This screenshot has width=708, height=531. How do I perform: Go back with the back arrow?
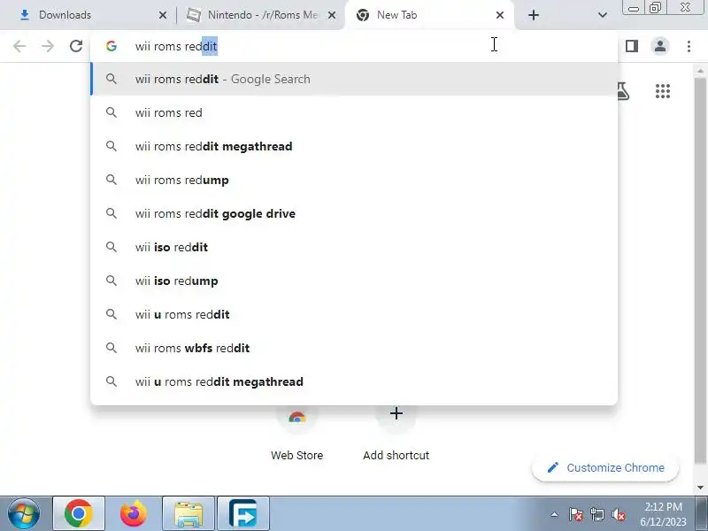click(x=19, y=46)
